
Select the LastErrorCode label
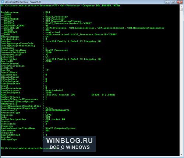[x=10, y=84]
